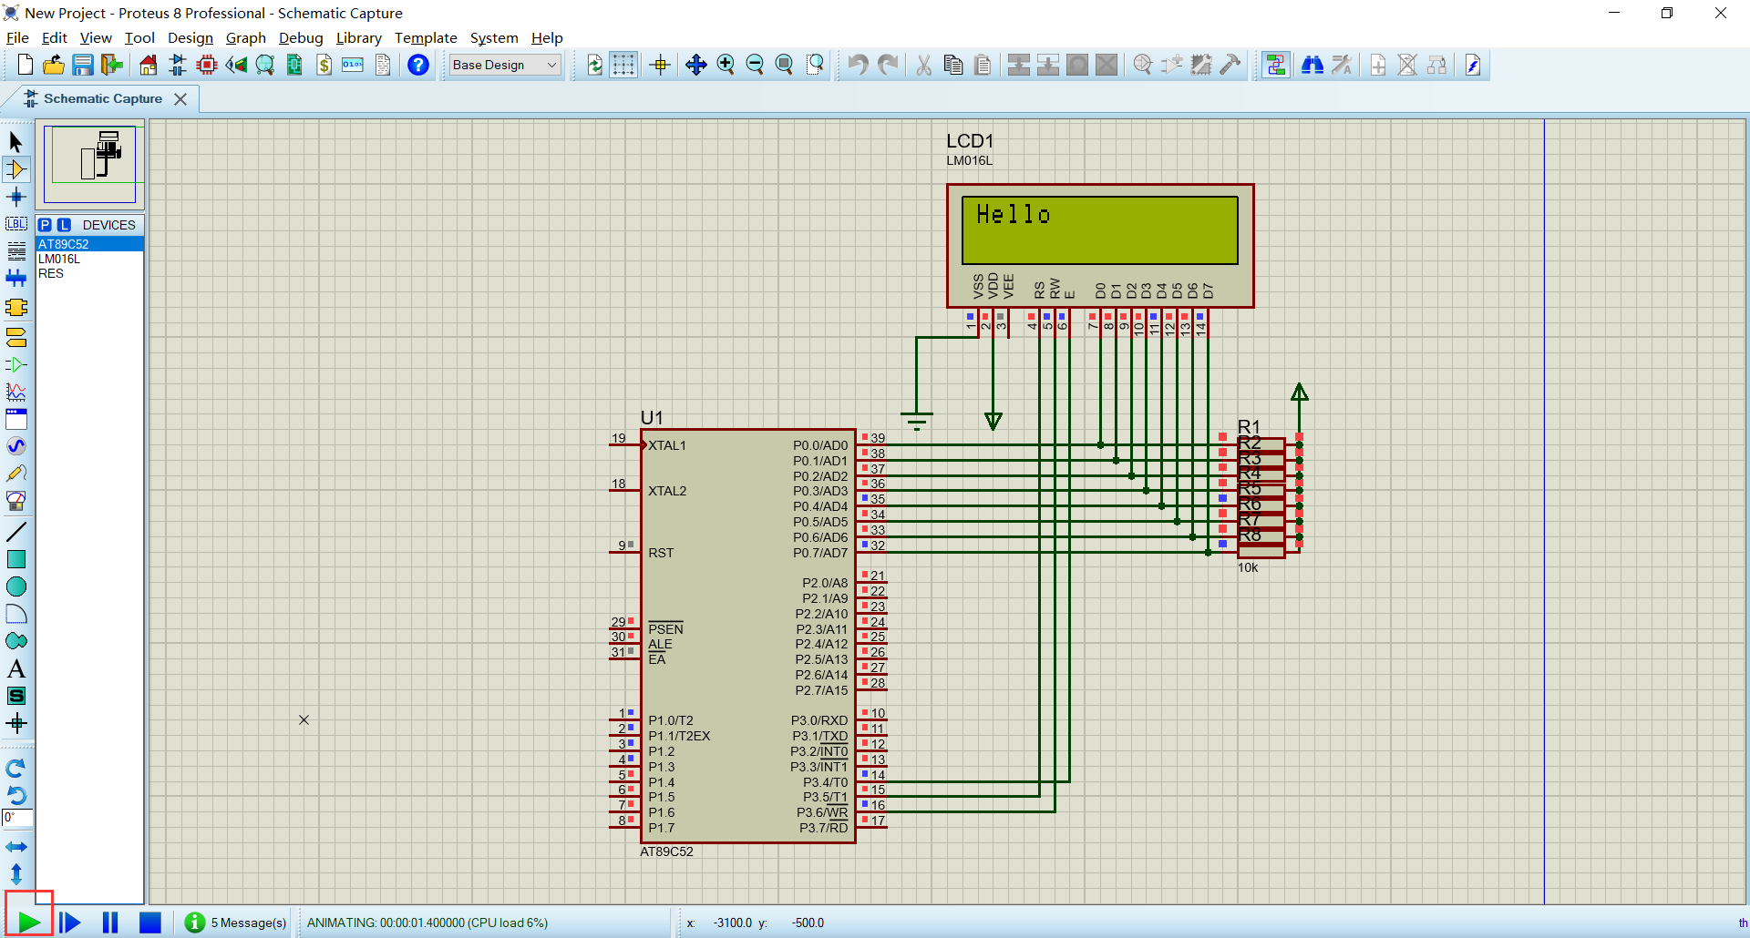This screenshot has height=938, width=1750.
Task: Run electrical rules check lightning icon
Action: pos(1473,65)
